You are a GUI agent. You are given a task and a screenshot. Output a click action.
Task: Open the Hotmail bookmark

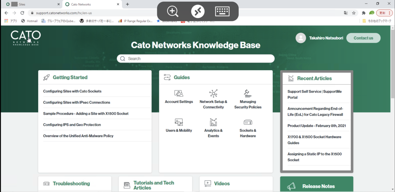coord(29,21)
